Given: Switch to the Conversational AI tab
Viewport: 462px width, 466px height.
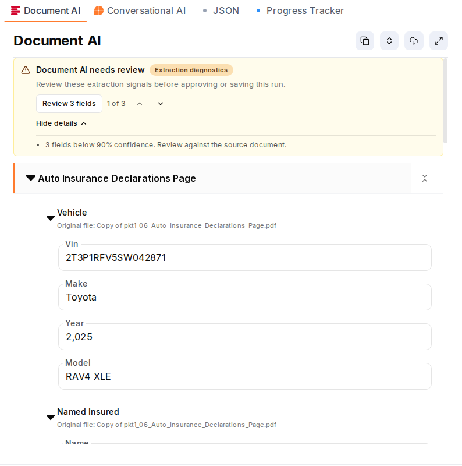Looking at the screenshot, I should click(x=140, y=10).
